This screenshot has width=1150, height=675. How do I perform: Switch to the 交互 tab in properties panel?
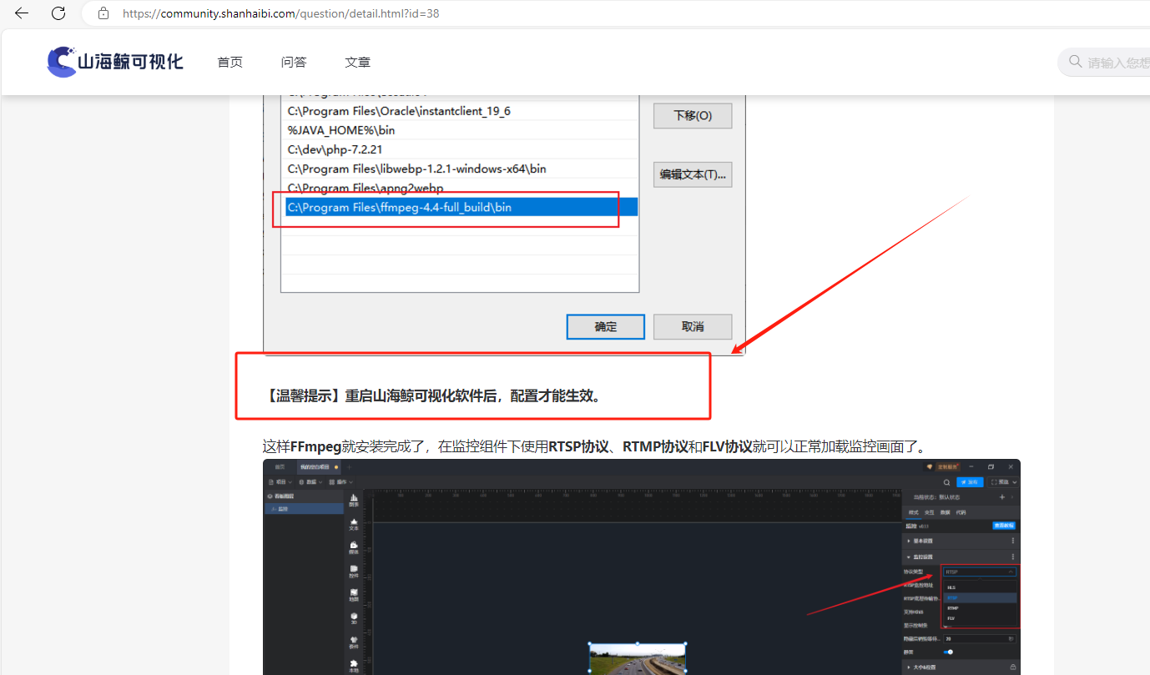click(x=929, y=512)
